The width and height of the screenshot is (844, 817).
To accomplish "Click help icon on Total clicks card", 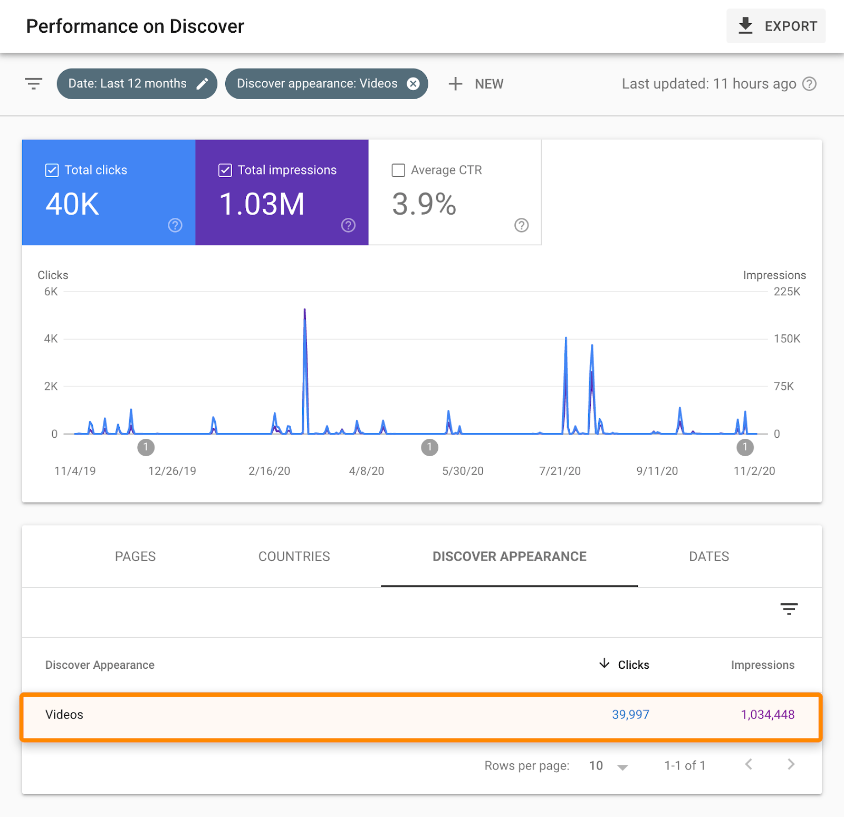I will point(175,225).
